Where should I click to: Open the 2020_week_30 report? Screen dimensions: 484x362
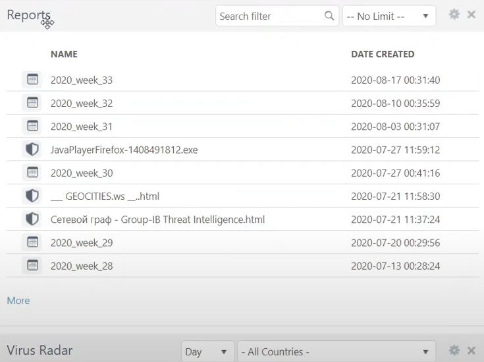pyautogui.click(x=82, y=173)
